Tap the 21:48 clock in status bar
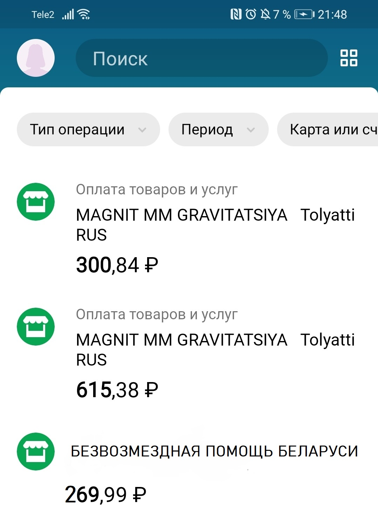 click(332, 14)
